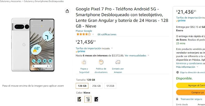The image size is (205, 106).
Task: Choose the 256 GB size option
Action: (97, 86)
